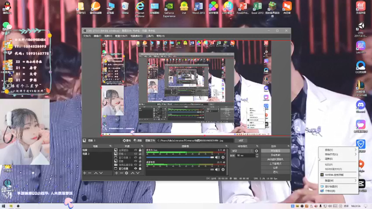Pop out the Sources dock panel icon
This screenshot has width=372, height=209.
pyautogui.click(x=142, y=146)
